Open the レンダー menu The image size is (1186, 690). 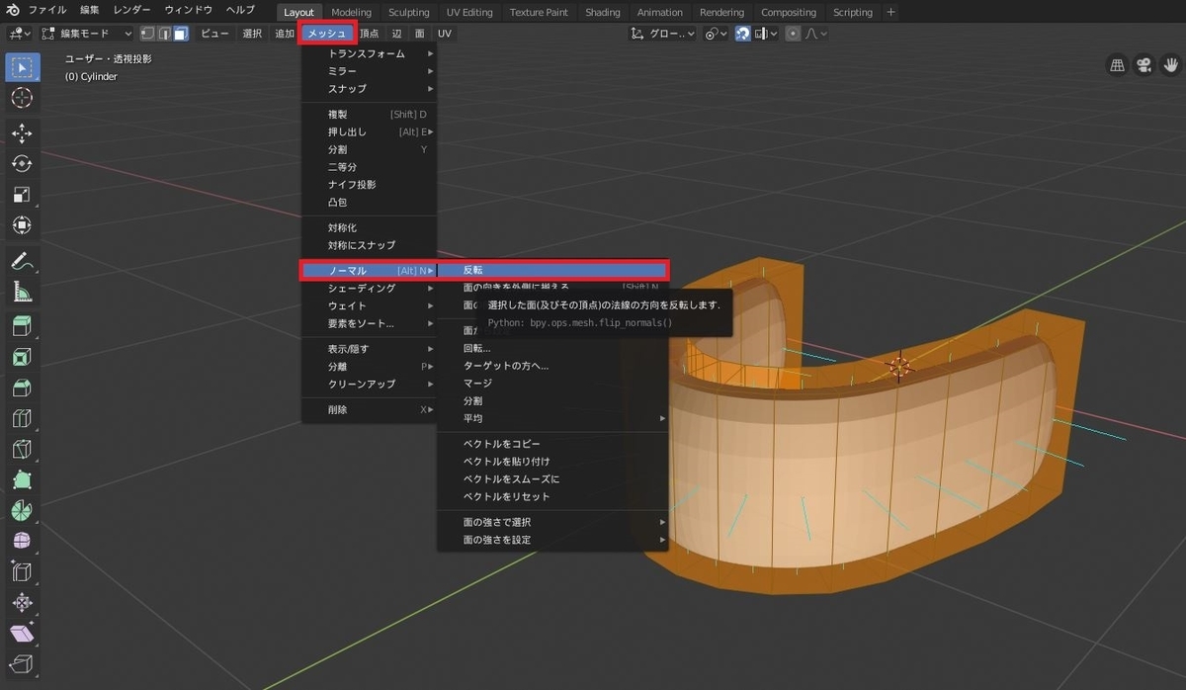(x=132, y=11)
